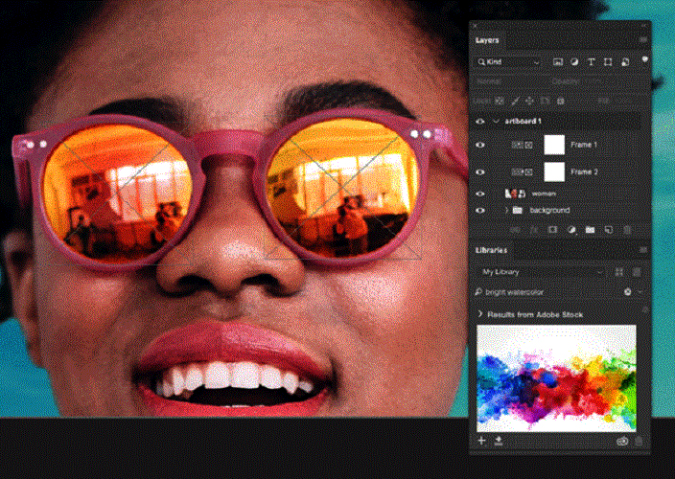Click the adjustment layer filter icon

574,62
